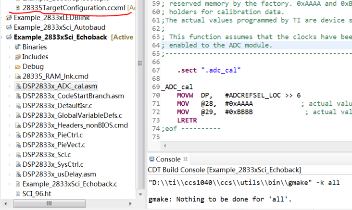This screenshot has width=352, height=210.
Task: Click the 28335_RAM_lnk.cmd file icon
Action: [x=18, y=76]
